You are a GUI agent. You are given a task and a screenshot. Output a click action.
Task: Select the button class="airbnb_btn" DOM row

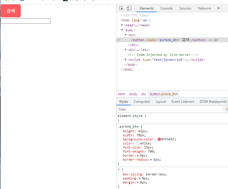click(172, 40)
